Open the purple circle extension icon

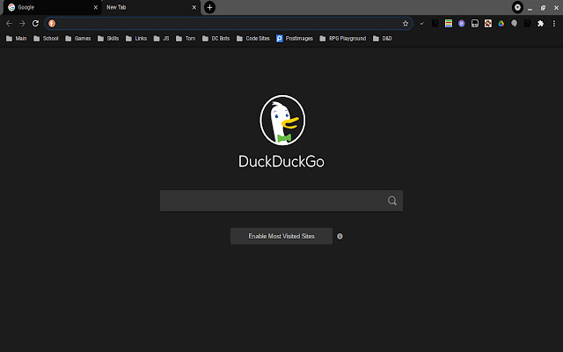click(461, 24)
